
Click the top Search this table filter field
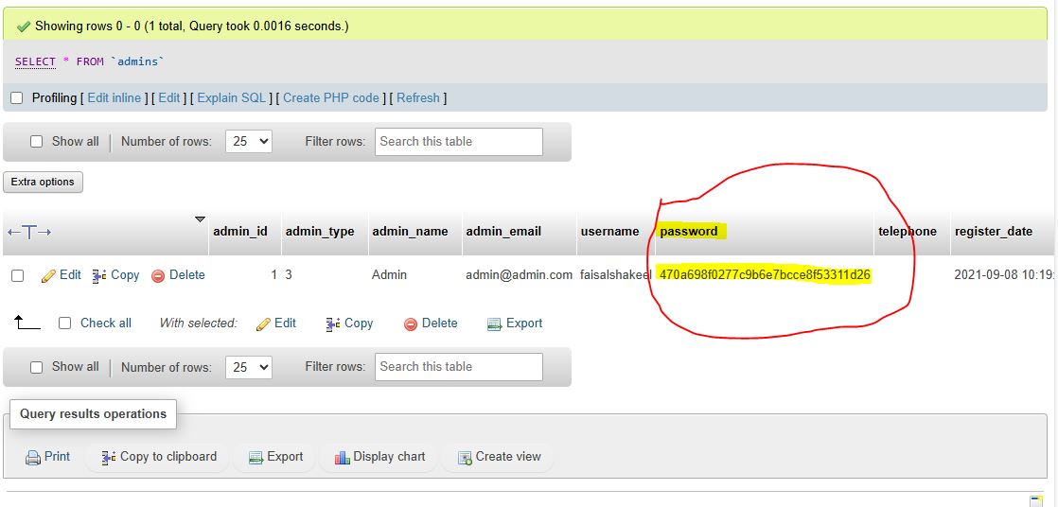[x=459, y=142]
